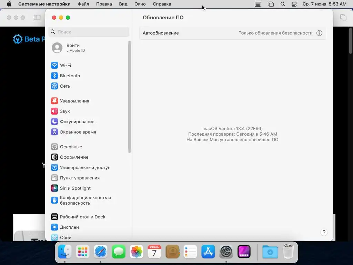The image size is (353, 265).
Task: Click the keyboard input menu bar icon
Action: pos(258,4)
